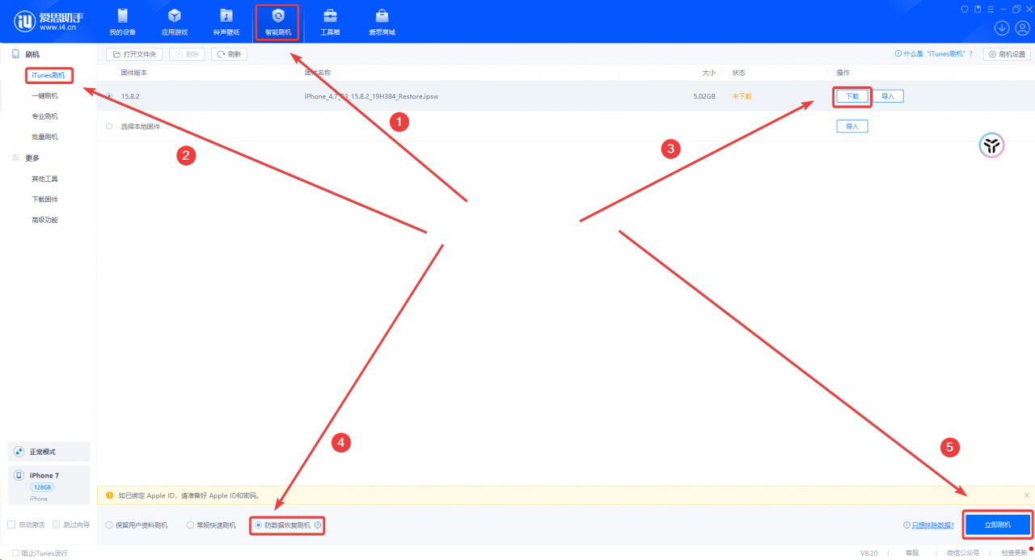This screenshot has height=560, width=1035.
Task: Open the user account profile icon
Action: (x=1021, y=28)
